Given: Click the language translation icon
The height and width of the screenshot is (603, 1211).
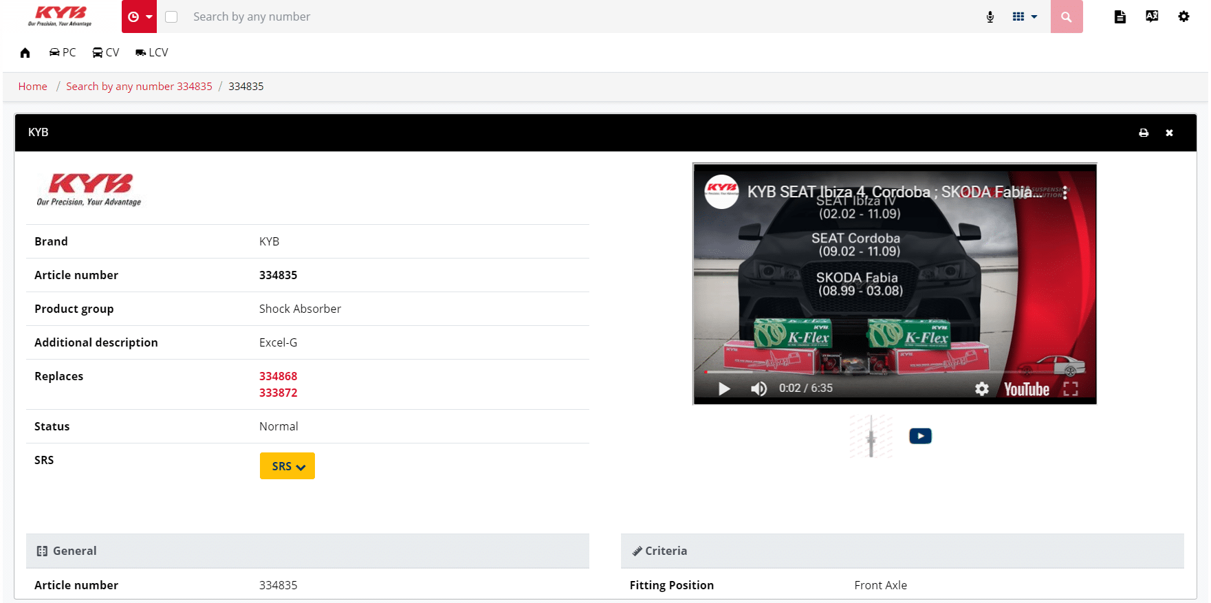Looking at the screenshot, I should 1152,17.
